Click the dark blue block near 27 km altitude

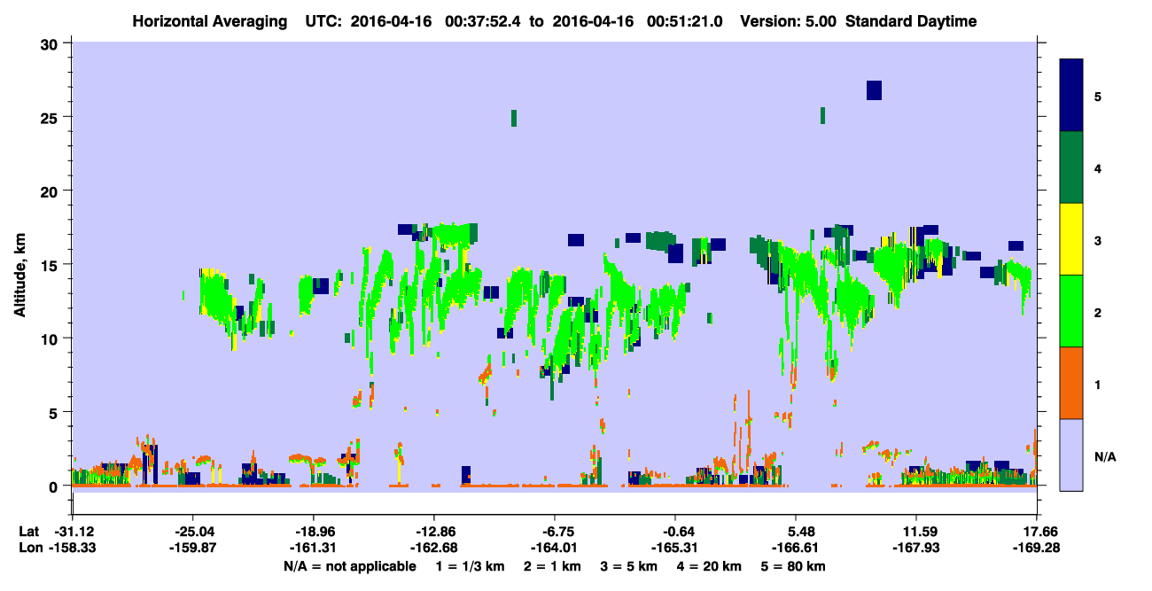point(874,90)
